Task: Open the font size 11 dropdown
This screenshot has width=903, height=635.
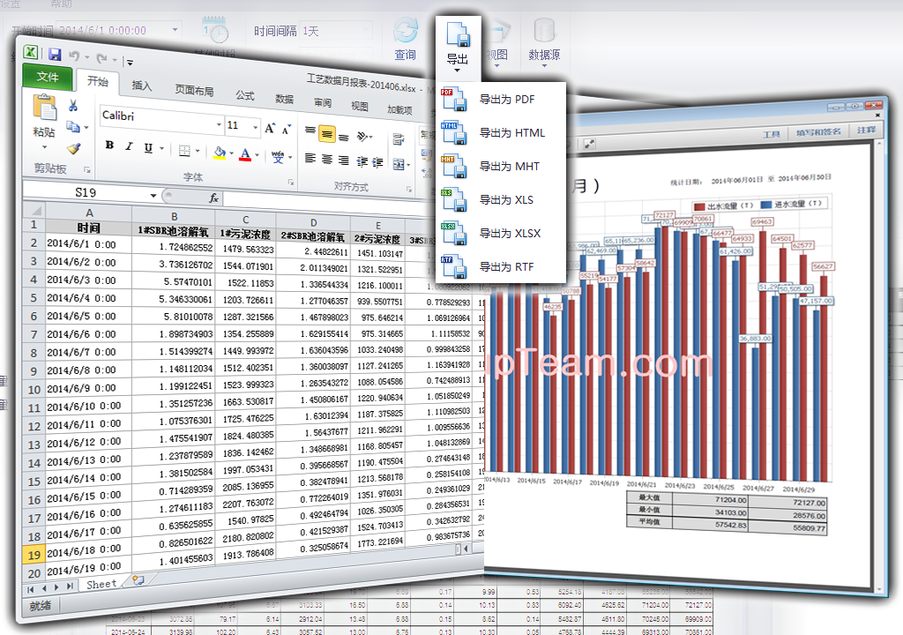Action: (x=255, y=126)
